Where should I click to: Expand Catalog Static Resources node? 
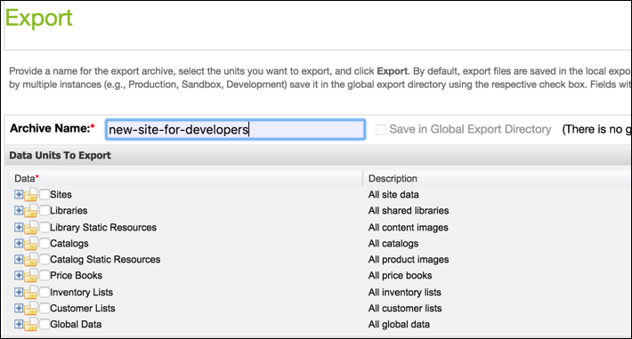tap(19, 259)
